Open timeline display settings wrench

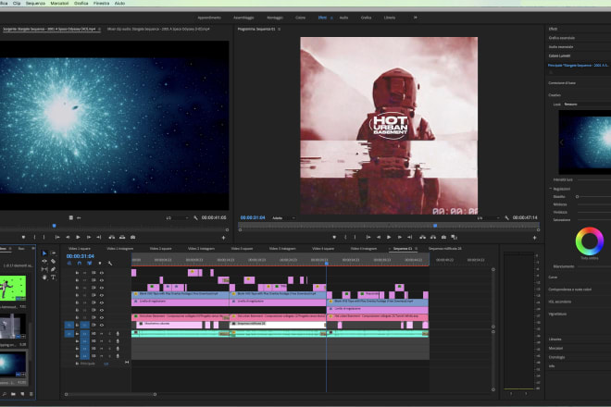(110, 264)
